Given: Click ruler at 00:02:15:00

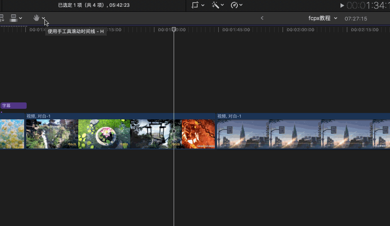Looking at the screenshot, I should [365, 30].
